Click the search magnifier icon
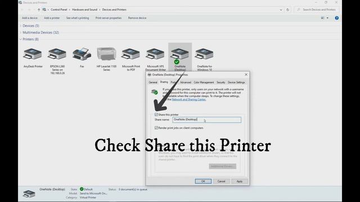This screenshot has width=360, height=202. point(299,10)
